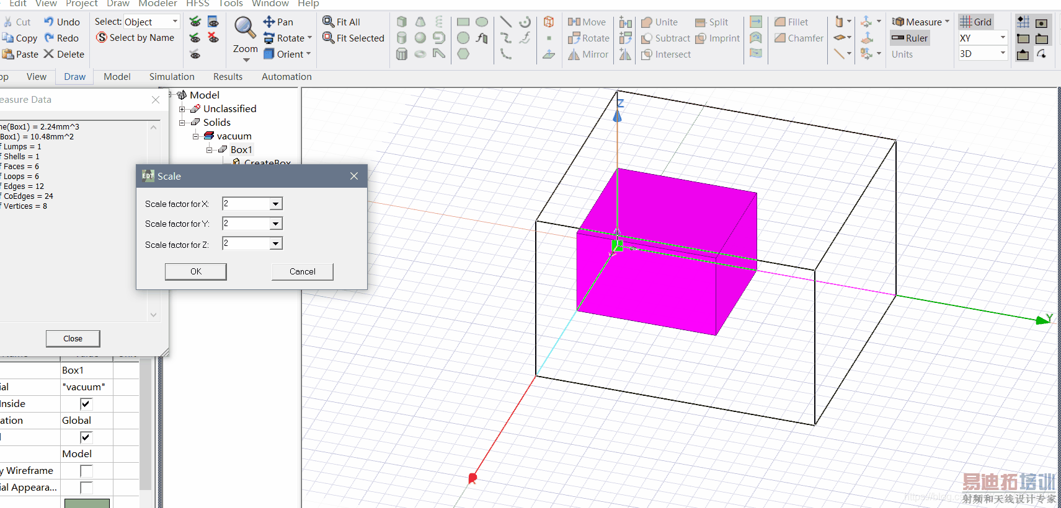Select the Rotate view tool
This screenshot has height=508, width=1061.
tap(270, 38)
